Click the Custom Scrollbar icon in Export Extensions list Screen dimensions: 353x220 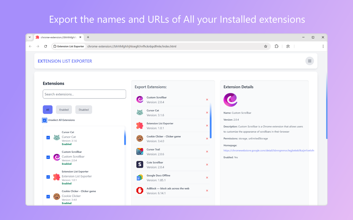(x=140, y=99)
